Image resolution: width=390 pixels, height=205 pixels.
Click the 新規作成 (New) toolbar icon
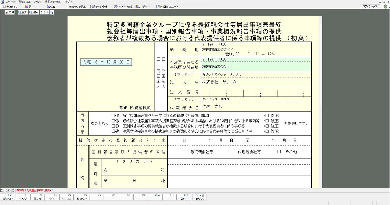click(10, 7)
